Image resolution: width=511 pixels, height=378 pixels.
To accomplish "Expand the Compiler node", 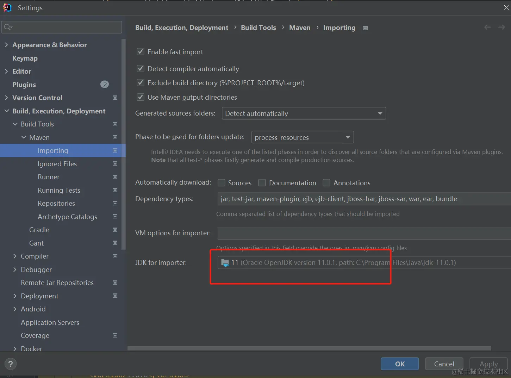I will (x=15, y=256).
